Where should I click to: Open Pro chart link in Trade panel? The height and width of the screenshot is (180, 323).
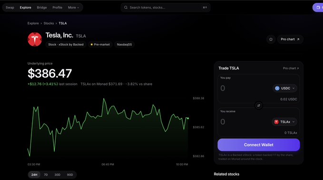(x=291, y=68)
